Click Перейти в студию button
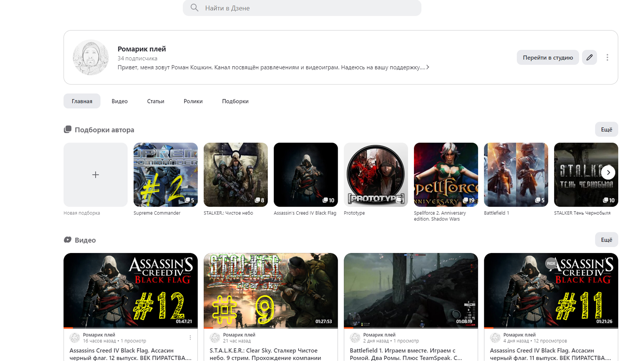 pos(547,57)
